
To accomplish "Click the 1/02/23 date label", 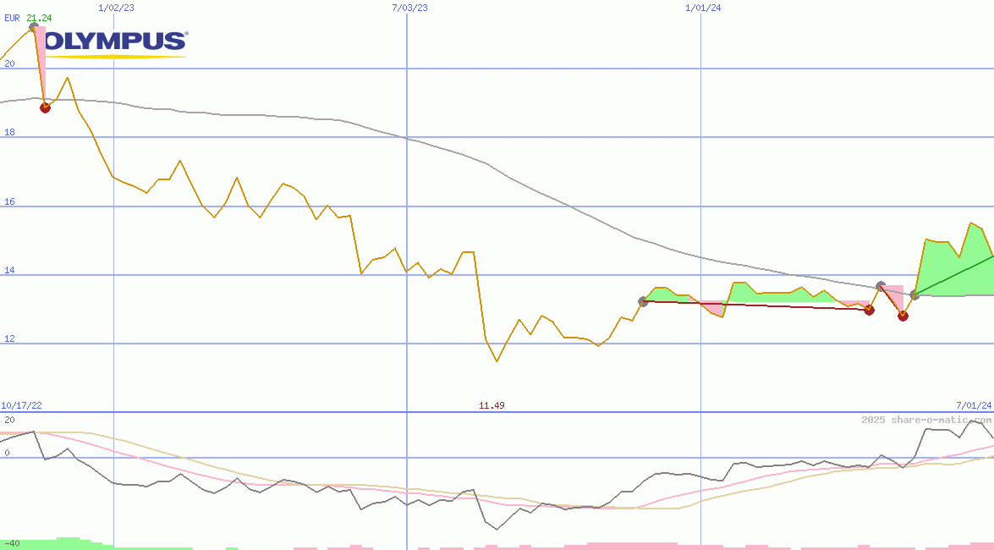I will pos(116,8).
